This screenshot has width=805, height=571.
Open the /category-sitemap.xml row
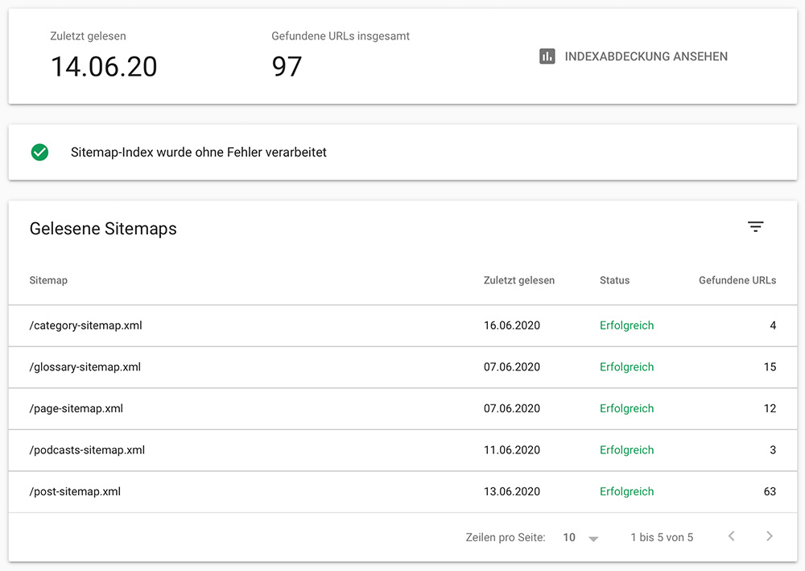click(86, 325)
